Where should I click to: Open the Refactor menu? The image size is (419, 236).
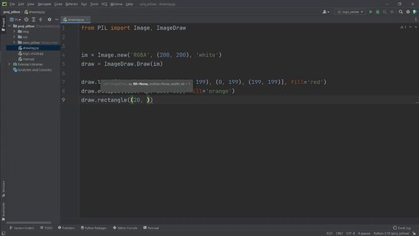[71, 5]
